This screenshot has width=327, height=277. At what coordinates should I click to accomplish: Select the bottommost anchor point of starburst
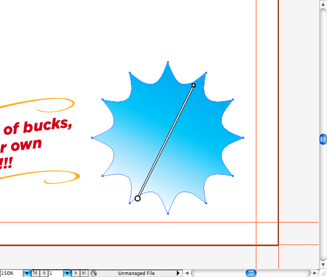point(168,214)
